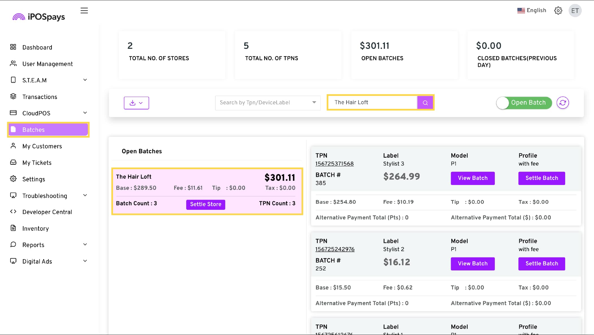
Task: Expand the S.T.E.A.M menu chevron
Action: tap(85, 80)
